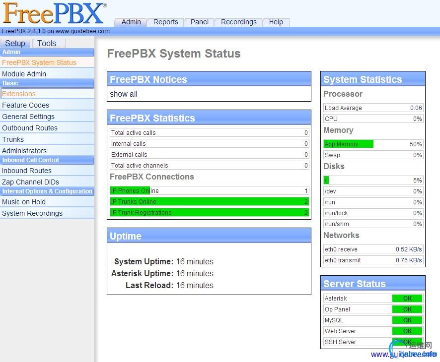
Task: Click the Load Average row
Action: pyautogui.click(x=373, y=108)
